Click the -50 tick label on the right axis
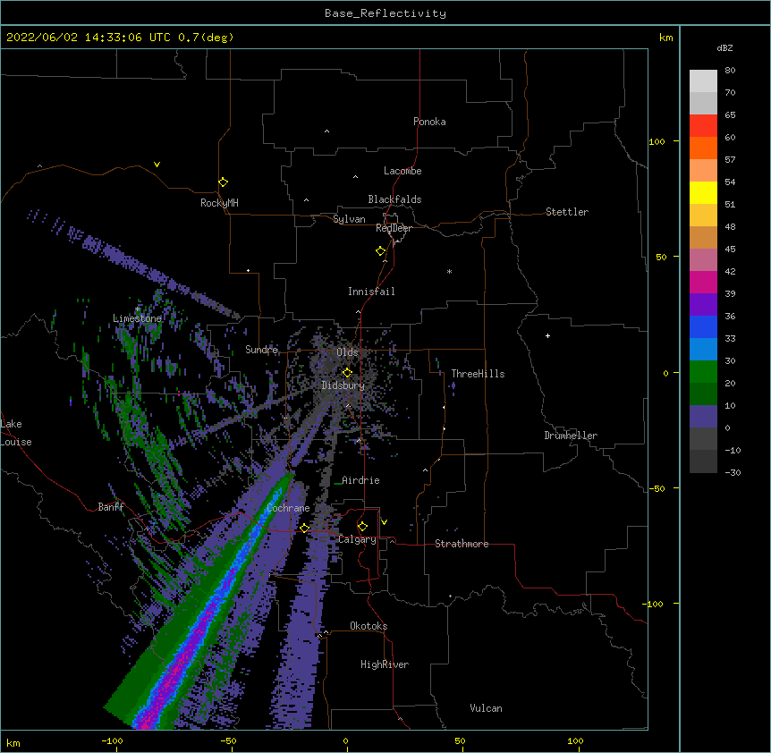This screenshot has height=753, width=771. click(x=657, y=488)
